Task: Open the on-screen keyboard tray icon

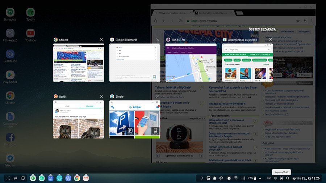Action: [269, 178]
